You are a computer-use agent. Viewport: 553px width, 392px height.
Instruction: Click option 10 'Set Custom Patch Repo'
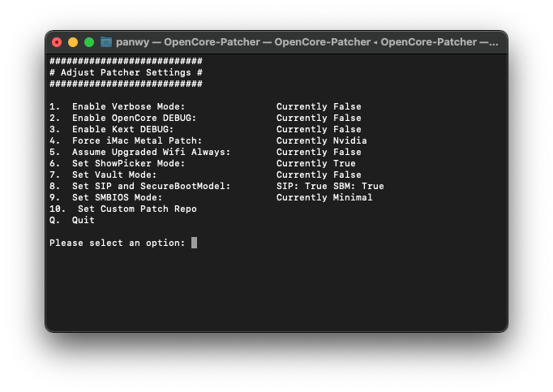tap(122, 209)
